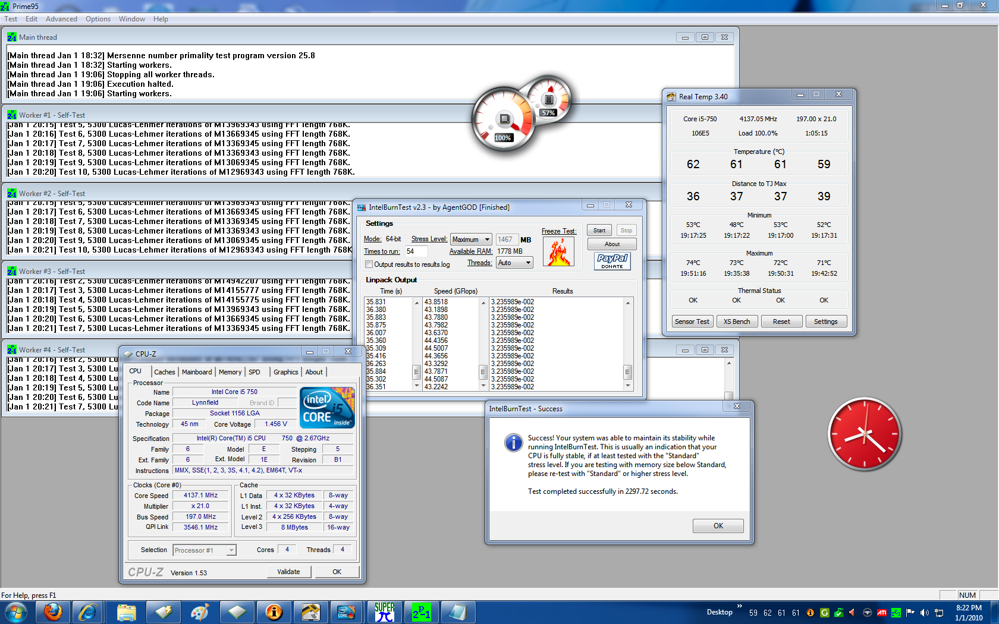
Task: Enable Output results to results.log checkbox
Action: pos(369,264)
